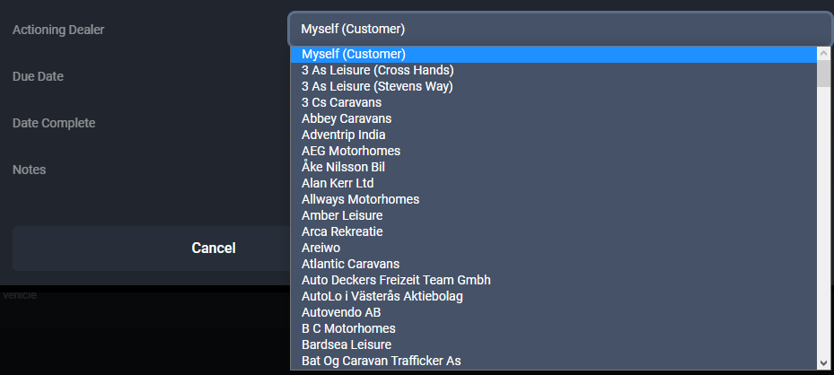Screen dimensions: 834x375
Task: Select Arca Rekreatie entry
Action: pyautogui.click(x=342, y=231)
